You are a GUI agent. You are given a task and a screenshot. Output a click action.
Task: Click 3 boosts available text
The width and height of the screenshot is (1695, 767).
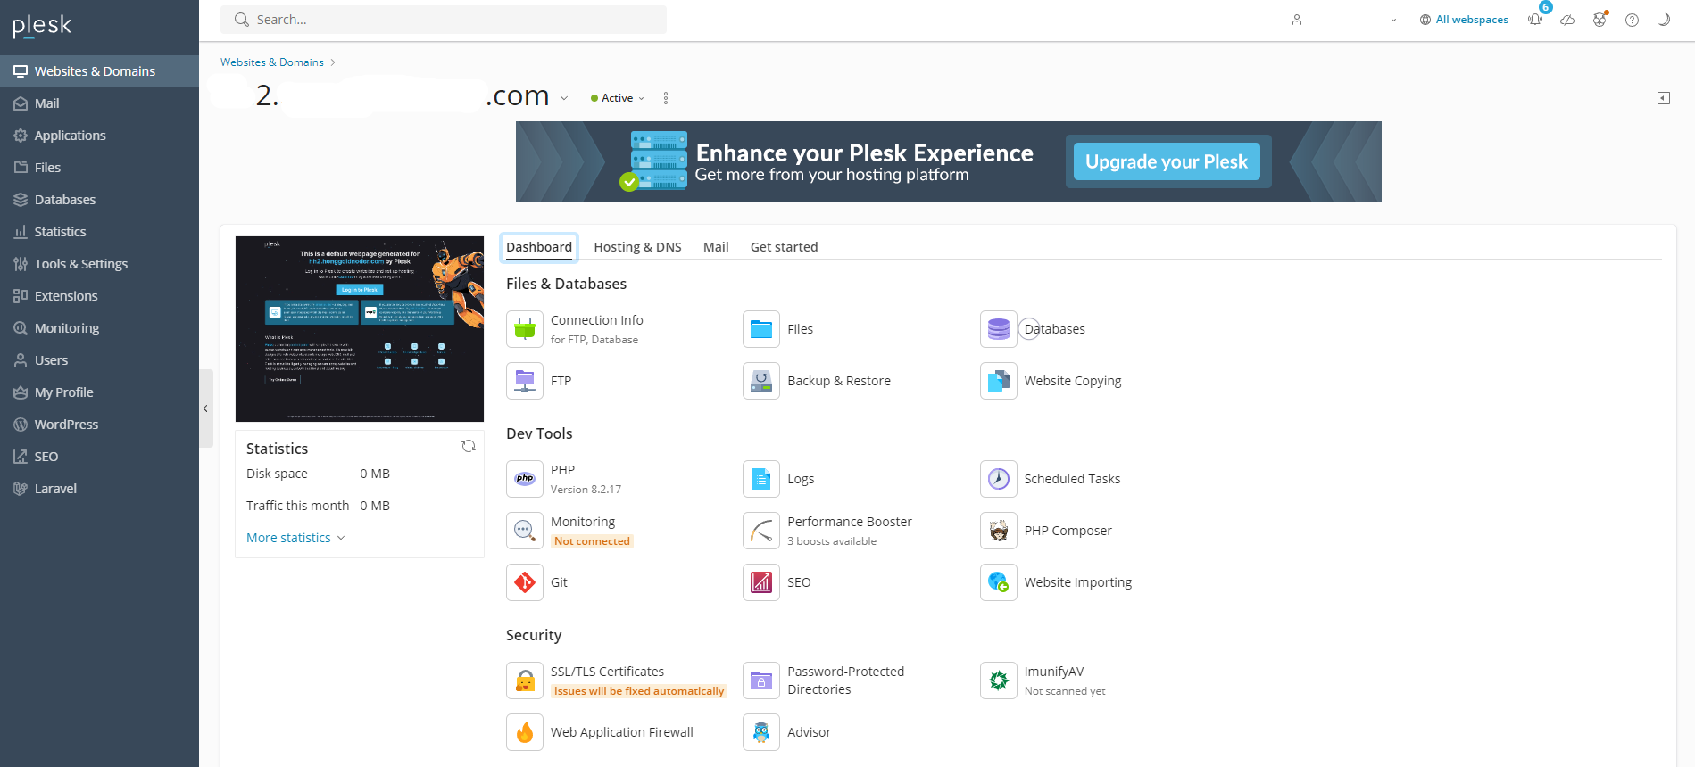[x=832, y=541]
